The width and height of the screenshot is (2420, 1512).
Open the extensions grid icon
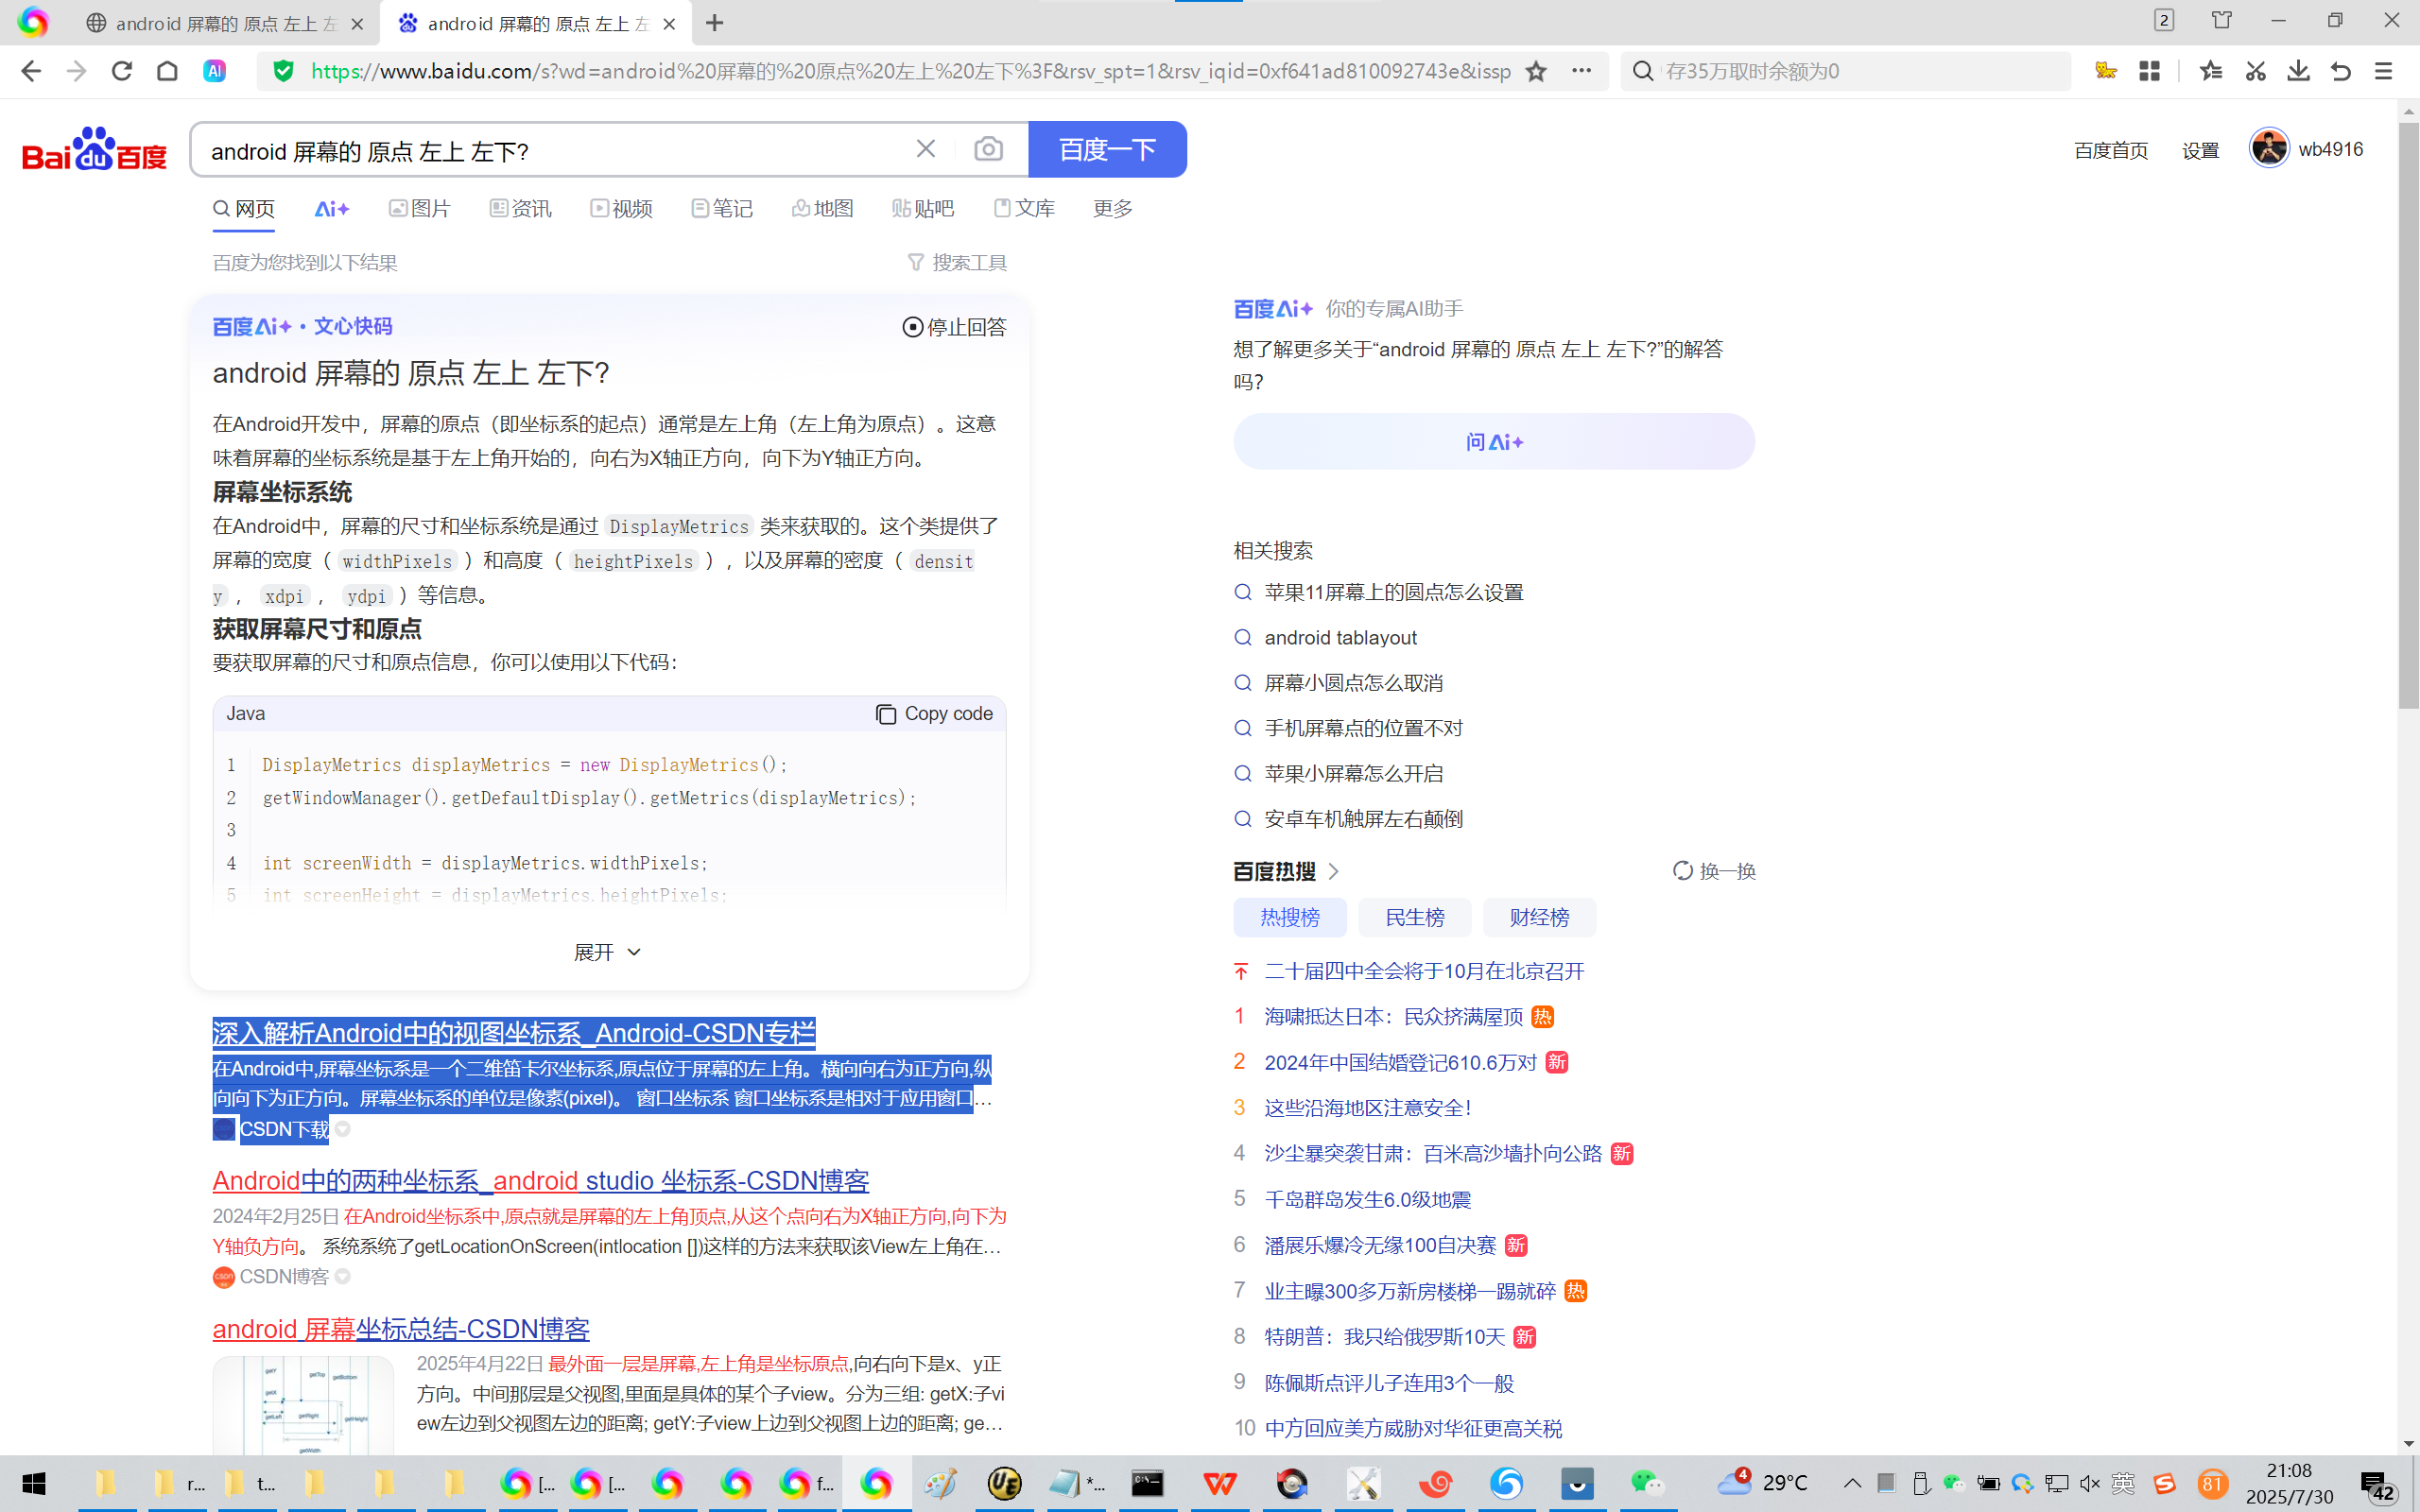coord(2149,71)
